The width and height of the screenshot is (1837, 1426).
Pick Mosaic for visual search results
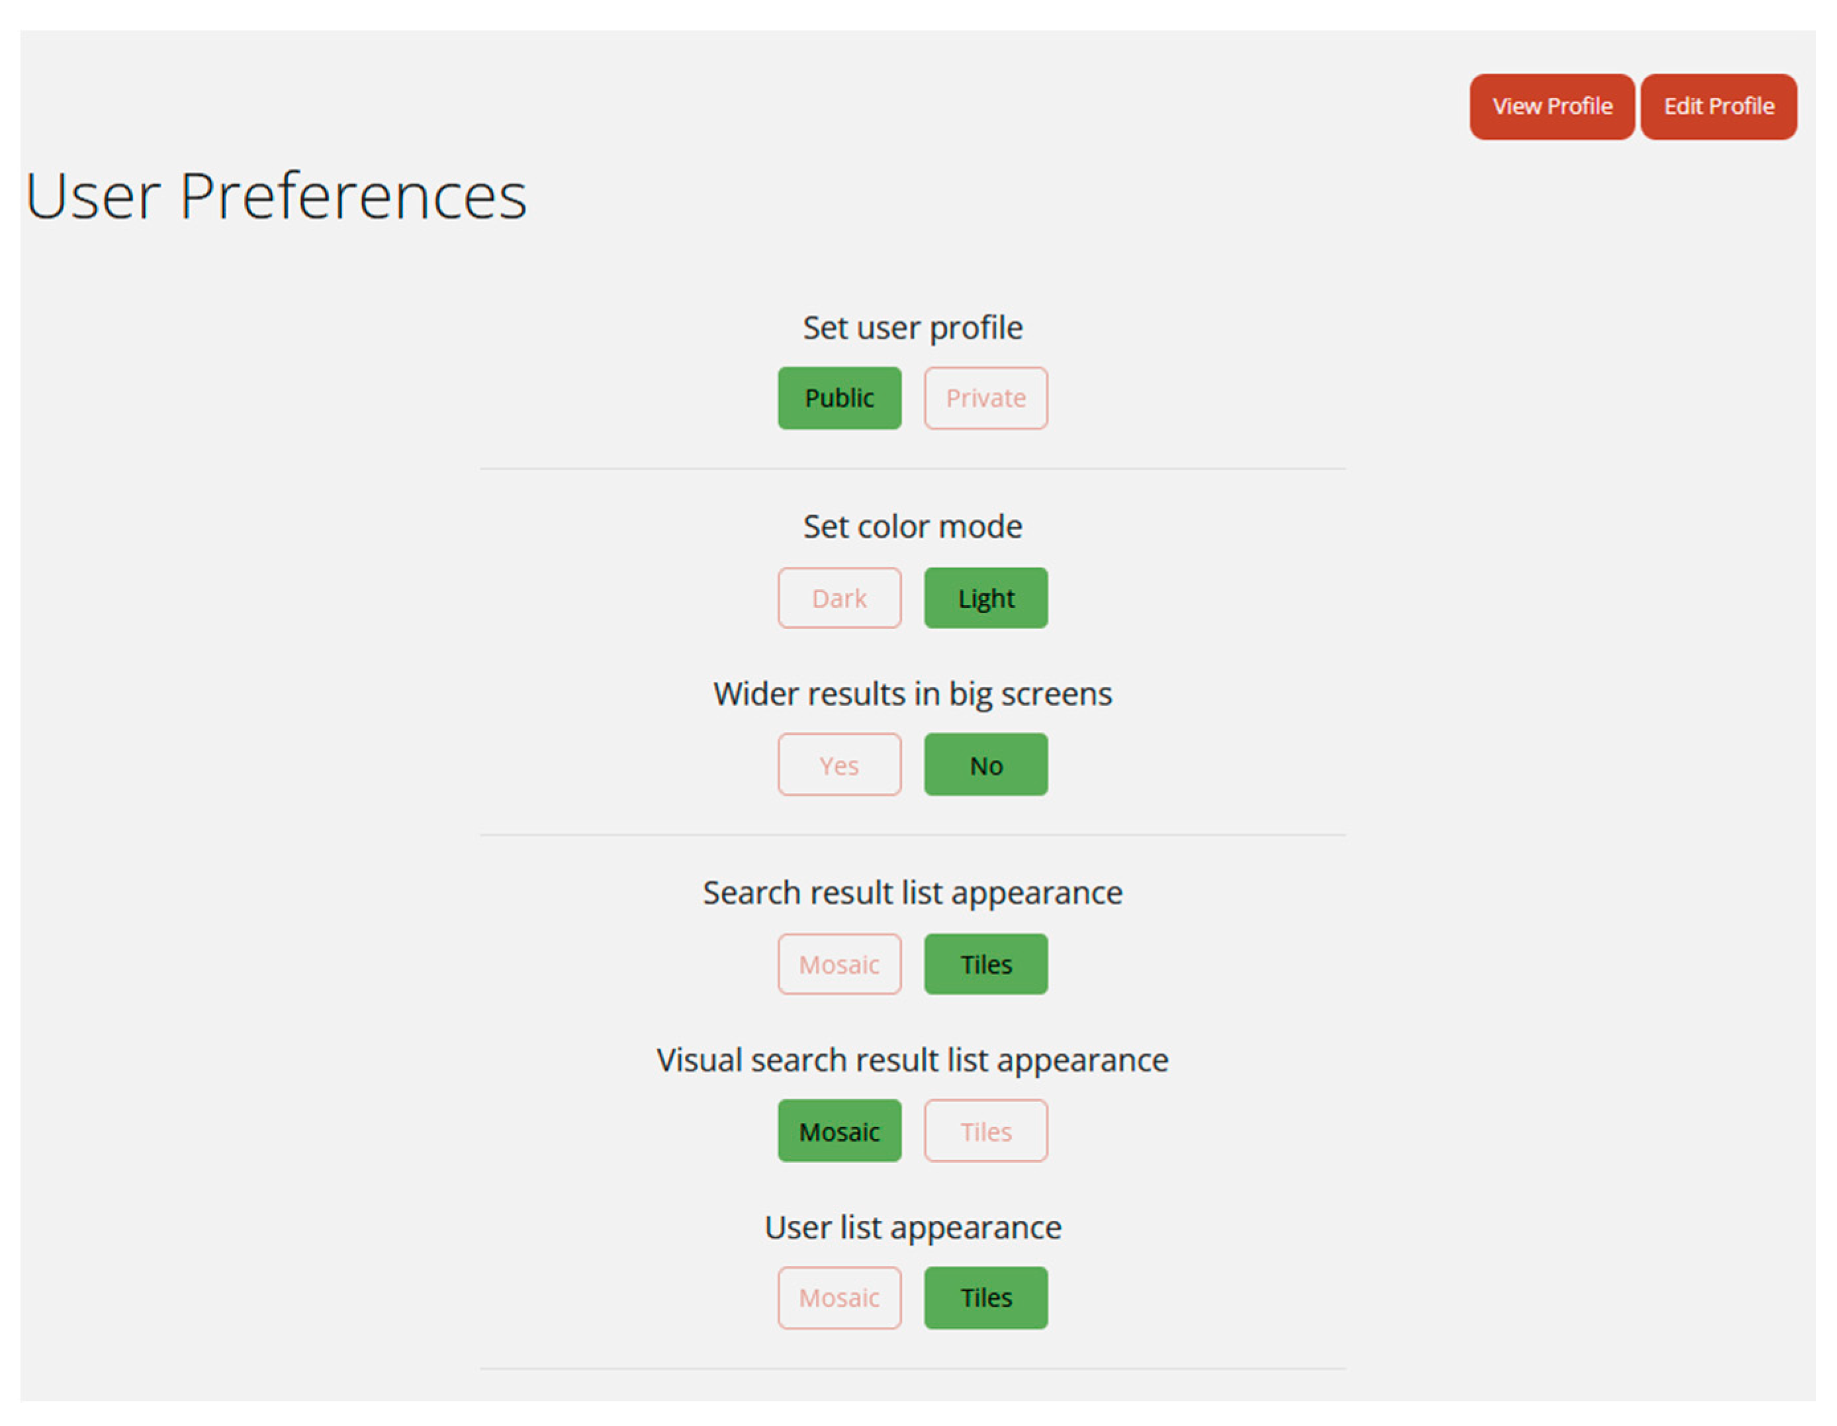click(838, 1131)
